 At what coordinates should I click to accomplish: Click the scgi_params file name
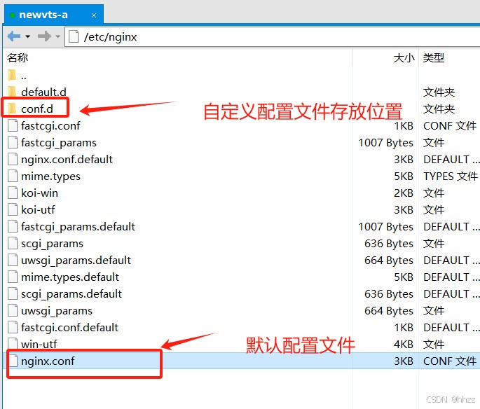pos(52,244)
